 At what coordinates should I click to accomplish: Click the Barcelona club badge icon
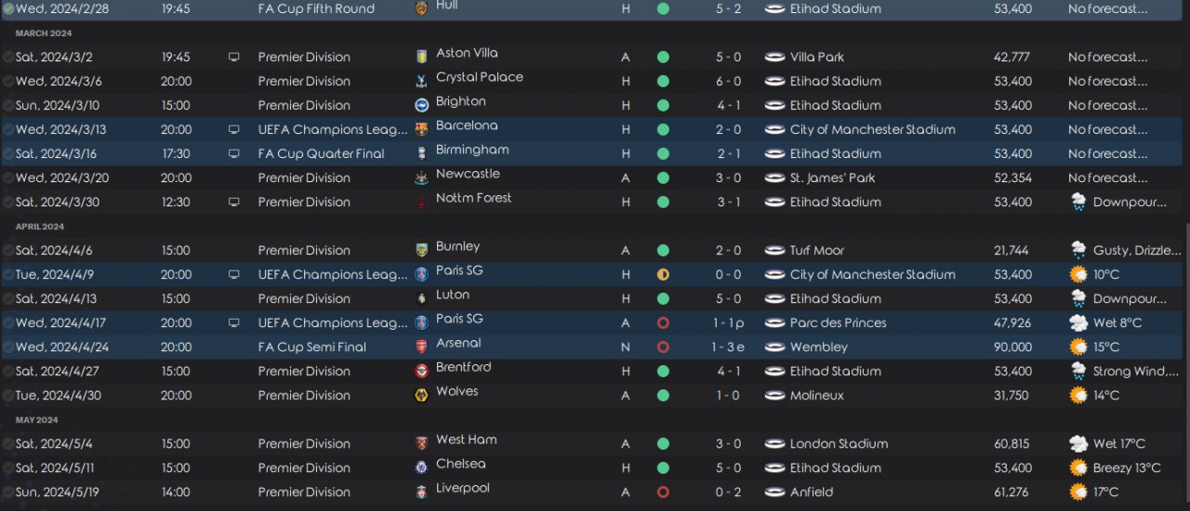tap(421, 129)
